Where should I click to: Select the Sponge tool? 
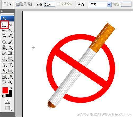[10, 59]
